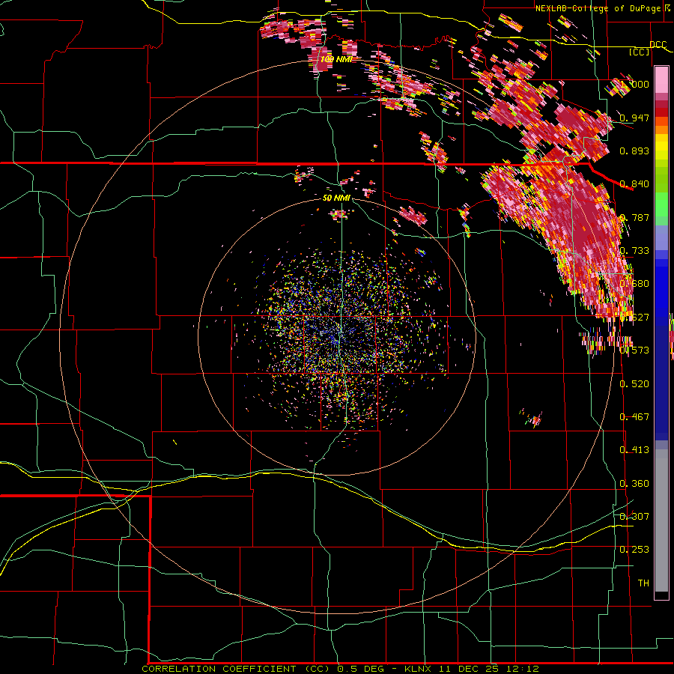Click the 0.573 color scale value

634,350
